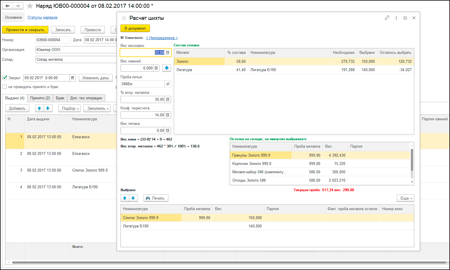Open the Неопределена link
Viewport: 450px width, 270px height.
point(162,38)
